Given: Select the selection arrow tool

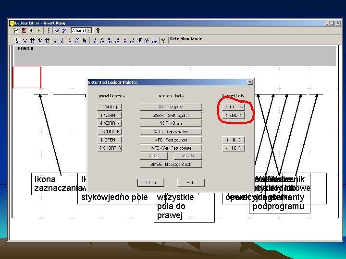Looking at the screenshot, I should pyautogui.click(x=17, y=40).
